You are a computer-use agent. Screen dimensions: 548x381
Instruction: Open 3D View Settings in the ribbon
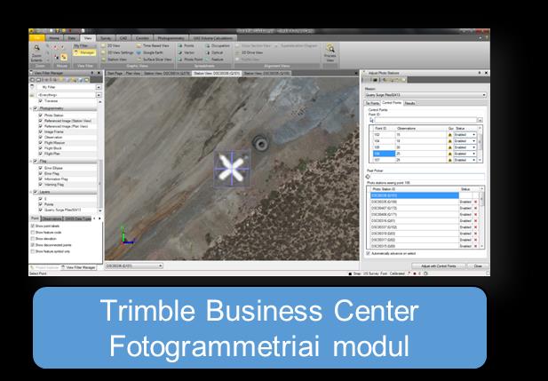point(117,52)
